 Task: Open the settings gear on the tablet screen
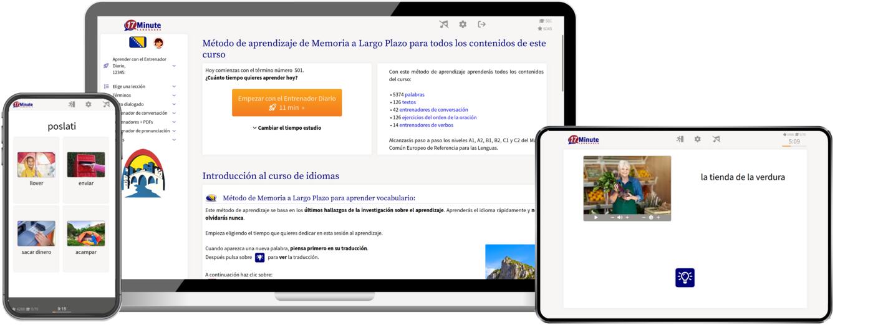[x=697, y=139]
